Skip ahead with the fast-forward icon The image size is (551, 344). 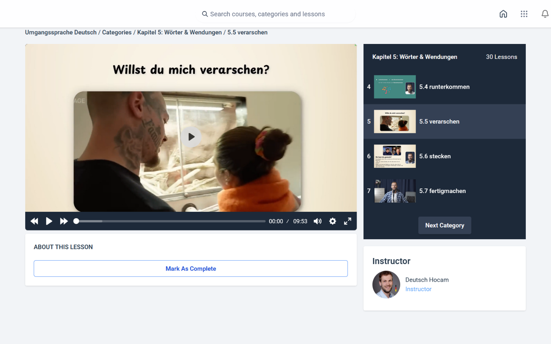click(64, 221)
